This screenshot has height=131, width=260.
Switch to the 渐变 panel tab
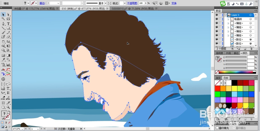(218, 78)
